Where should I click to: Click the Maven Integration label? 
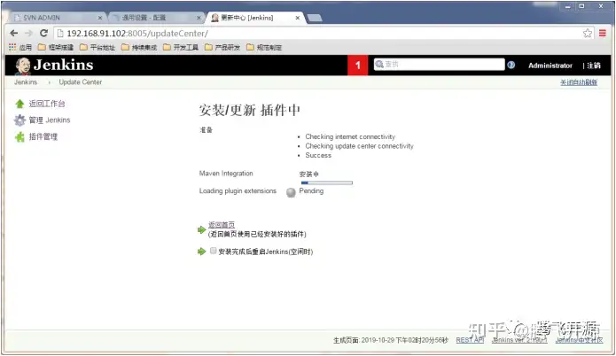[226, 174]
